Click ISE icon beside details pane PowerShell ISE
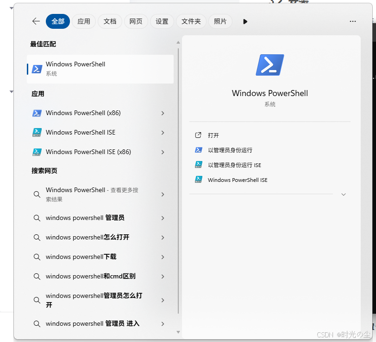The height and width of the screenshot is (342, 376). coord(198,180)
